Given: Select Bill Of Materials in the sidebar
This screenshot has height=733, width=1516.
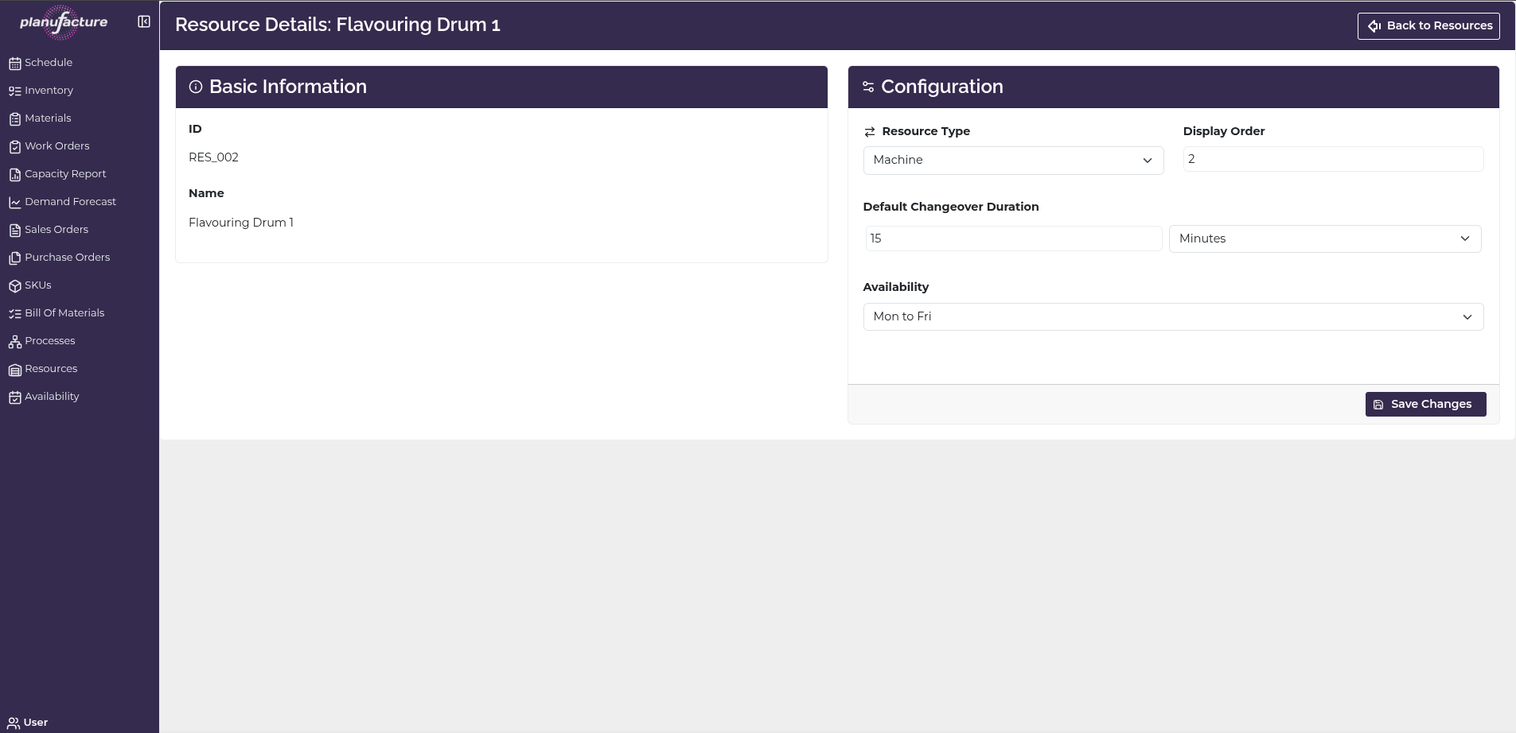Looking at the screenshot, I should point(64,312).
